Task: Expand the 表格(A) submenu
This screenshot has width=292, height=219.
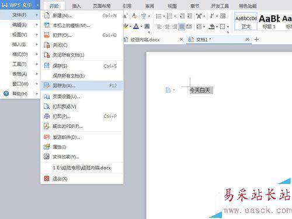Action: pos(20,74)
